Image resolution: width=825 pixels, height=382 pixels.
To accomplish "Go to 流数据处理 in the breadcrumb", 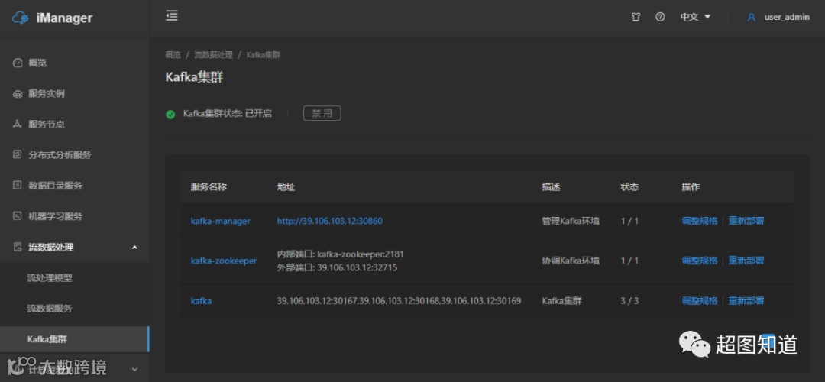I will (213, 55).
